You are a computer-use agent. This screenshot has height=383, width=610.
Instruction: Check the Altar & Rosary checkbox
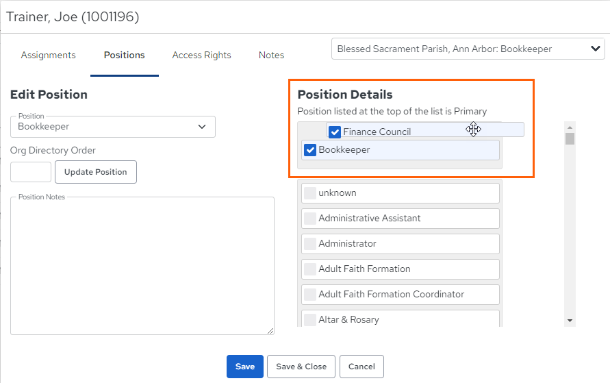(310, 319)
